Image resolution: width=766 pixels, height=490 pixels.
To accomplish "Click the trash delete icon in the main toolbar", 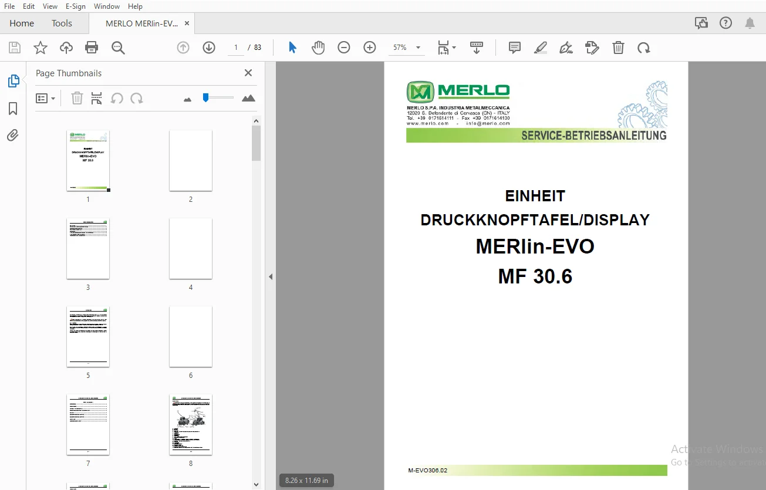I will coord(618,48).
